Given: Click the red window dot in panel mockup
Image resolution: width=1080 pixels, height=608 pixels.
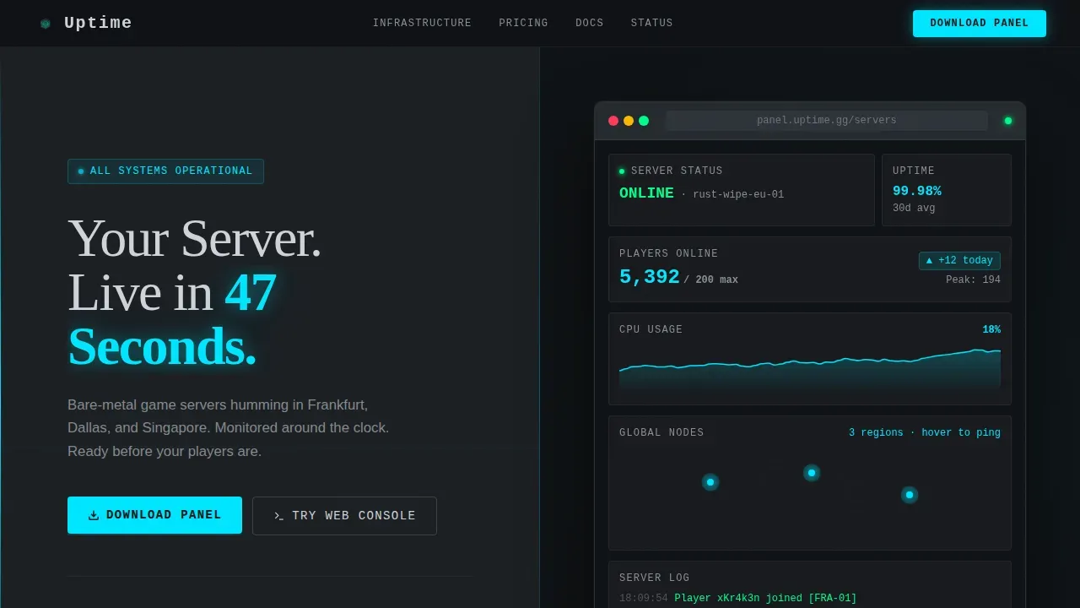Looking at the screenshot, I should click(x=613, y=121).
